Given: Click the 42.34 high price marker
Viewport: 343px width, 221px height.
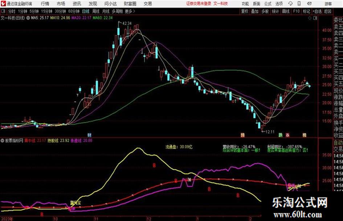Looking at the screenshot, I should click(x=127, y=24).
